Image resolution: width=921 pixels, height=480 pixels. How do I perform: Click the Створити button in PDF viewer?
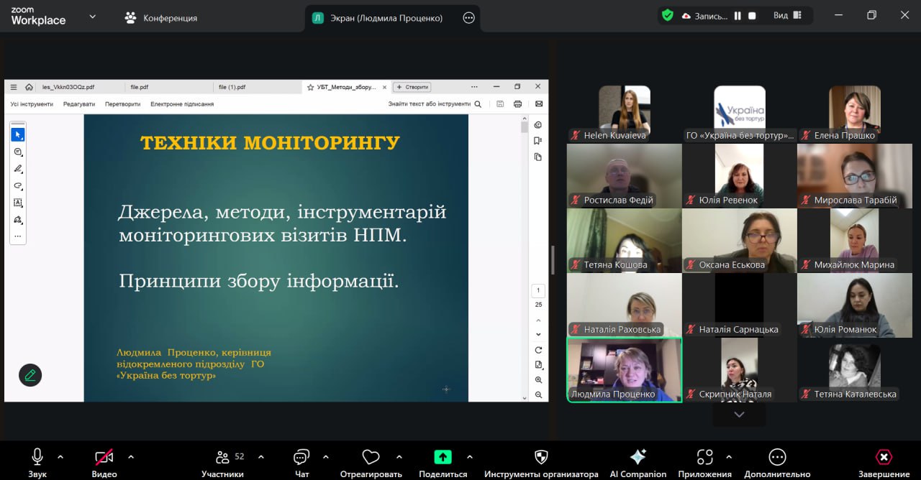click(x=412, y=87)
